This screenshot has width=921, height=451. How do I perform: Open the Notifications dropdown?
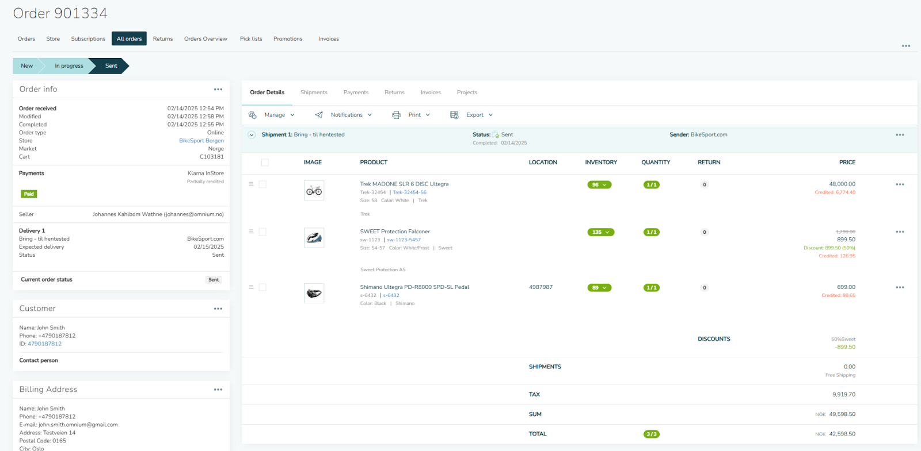pyautogui.click(x=351, y=115)
